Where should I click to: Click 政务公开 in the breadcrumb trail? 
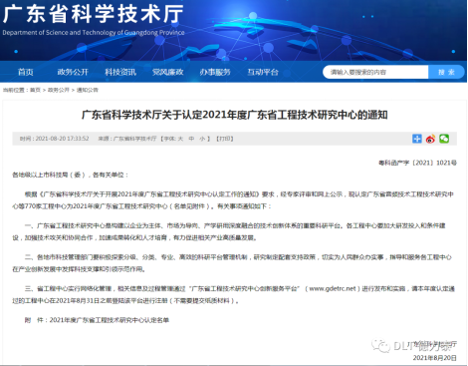tap(59, 90)
